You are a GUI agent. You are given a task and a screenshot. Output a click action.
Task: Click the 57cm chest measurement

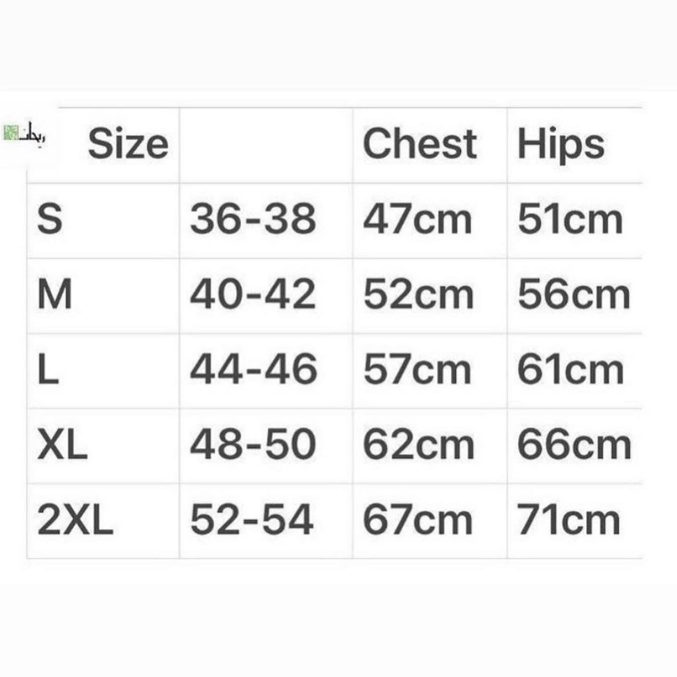417,370
